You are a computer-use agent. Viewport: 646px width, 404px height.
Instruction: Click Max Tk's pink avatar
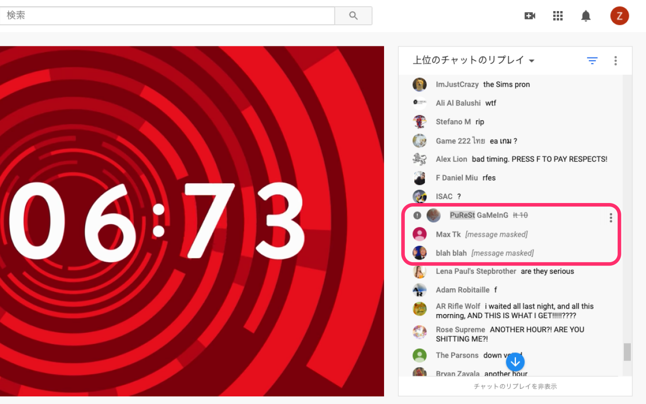[x=419, y=234]
